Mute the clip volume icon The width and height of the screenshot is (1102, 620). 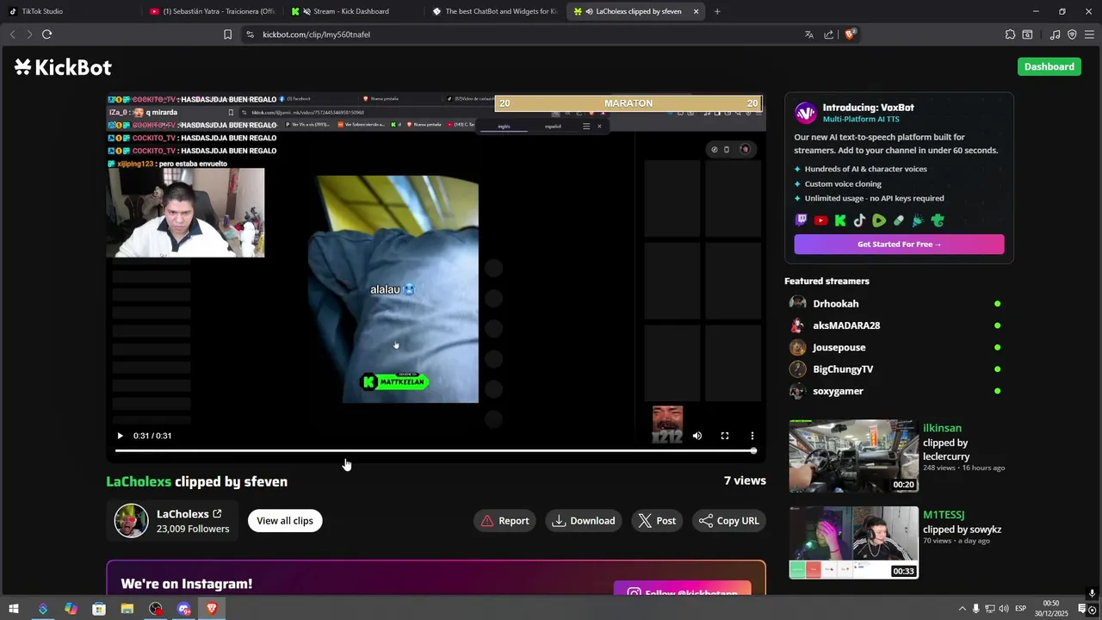[697, 436]
